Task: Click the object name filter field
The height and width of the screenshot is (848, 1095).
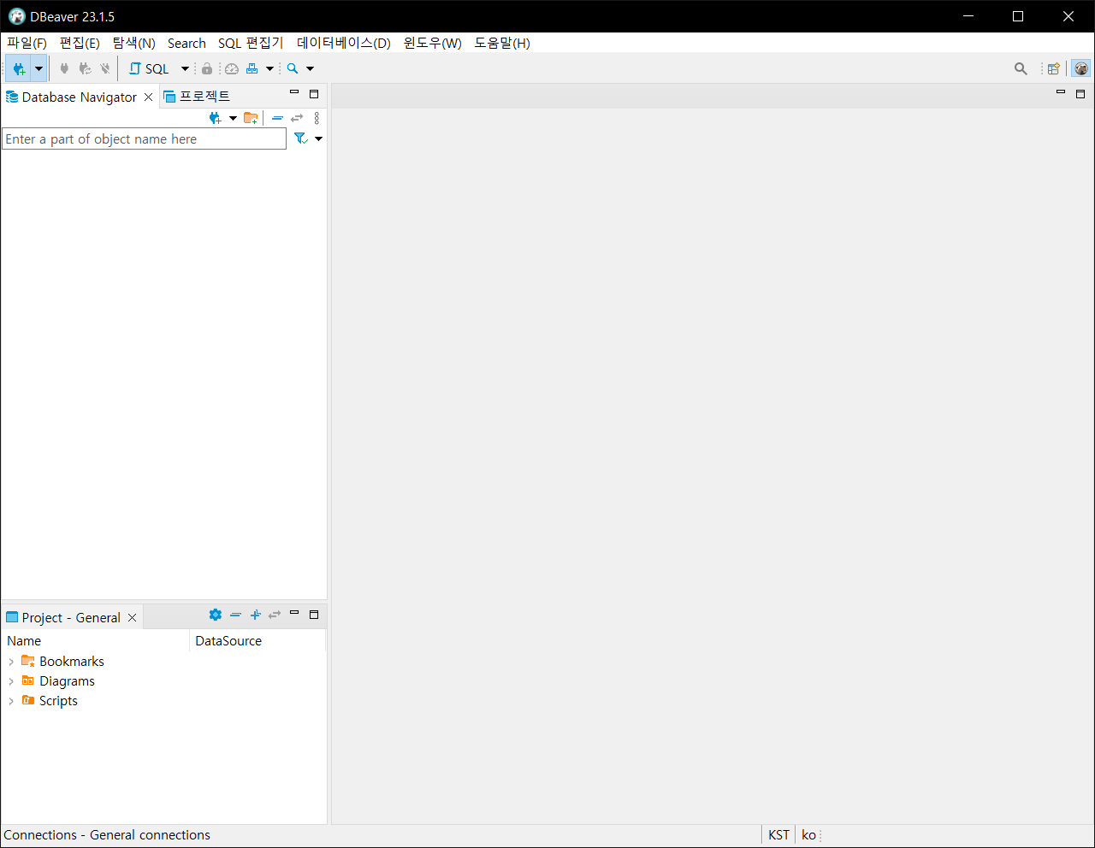Action: [145, 139]
